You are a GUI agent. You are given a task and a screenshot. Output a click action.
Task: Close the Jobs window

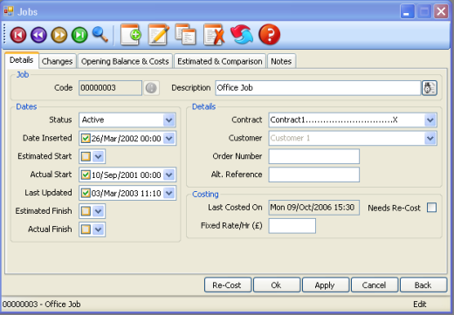tap(441, 11)
